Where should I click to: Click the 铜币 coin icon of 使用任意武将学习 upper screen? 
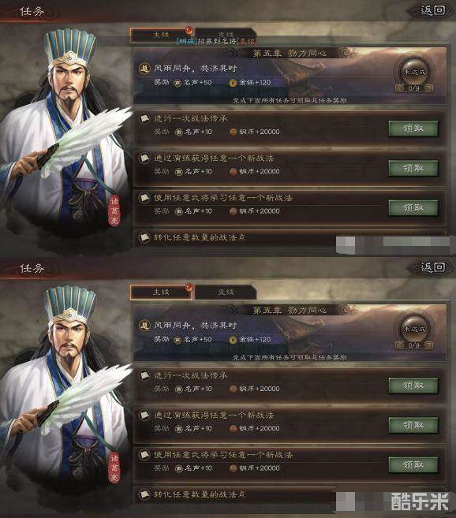coord(233,211)
